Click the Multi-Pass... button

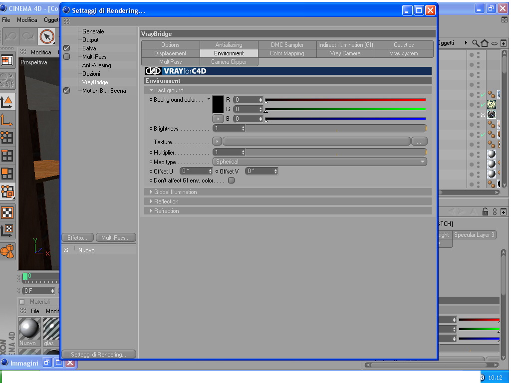116,238
